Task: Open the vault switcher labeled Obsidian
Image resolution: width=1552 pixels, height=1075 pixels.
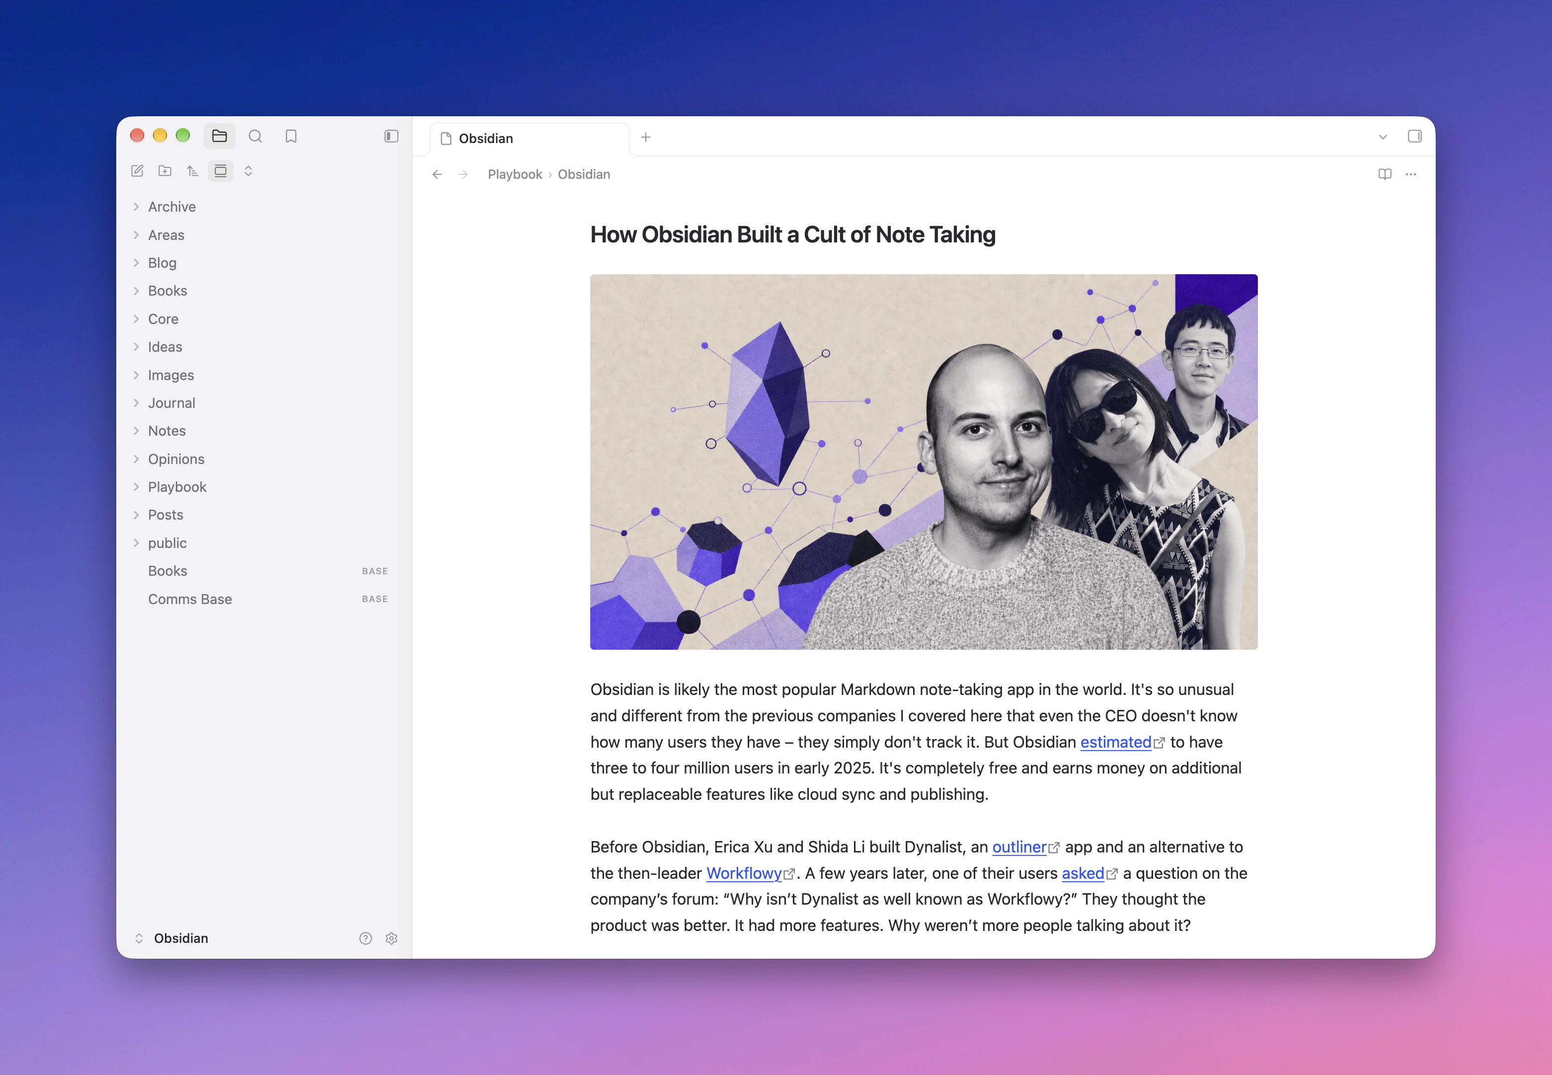Action: tap(172, 938)
